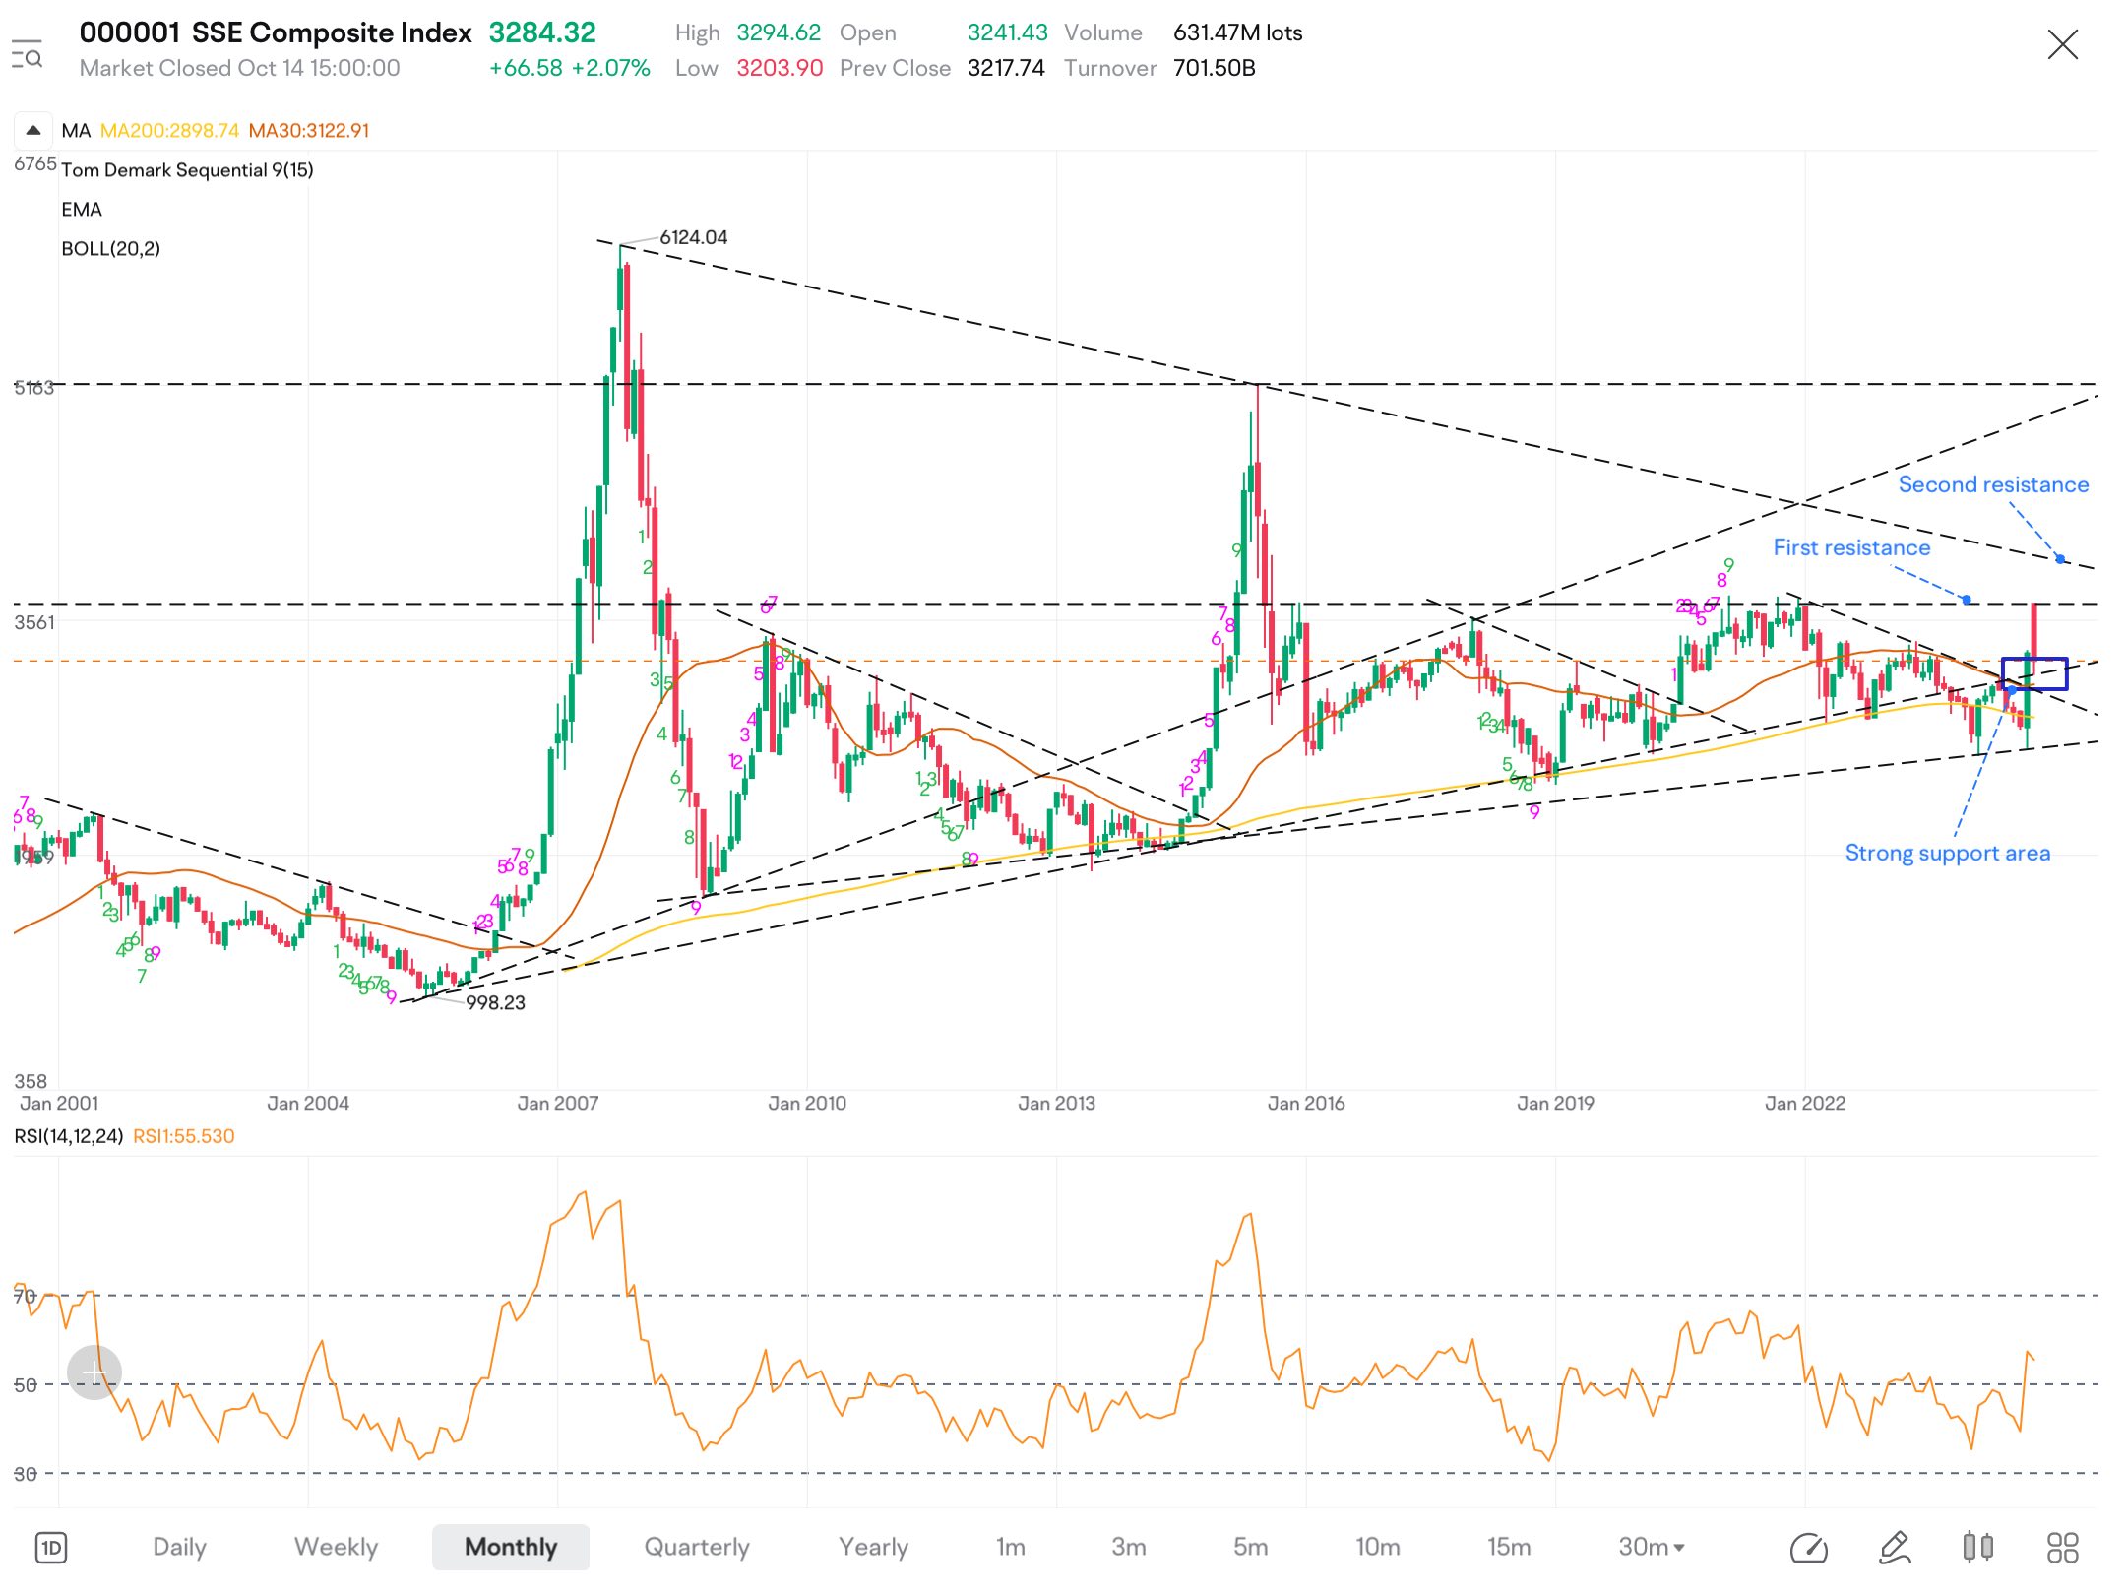
Task: Click the 3561 price axis label
Action: pos(34,622)
